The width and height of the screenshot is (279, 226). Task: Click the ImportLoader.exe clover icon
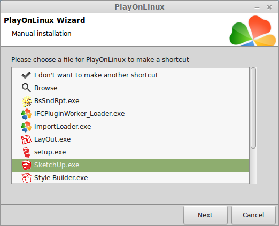pyautogui.click(x=26, y=127)
